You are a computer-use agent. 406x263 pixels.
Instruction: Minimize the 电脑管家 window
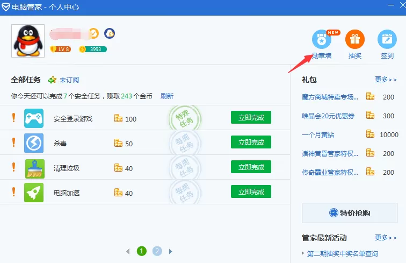[x=391, y=5]
